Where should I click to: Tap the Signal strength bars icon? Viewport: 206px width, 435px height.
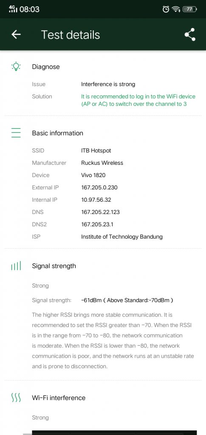tap(16, 266)
